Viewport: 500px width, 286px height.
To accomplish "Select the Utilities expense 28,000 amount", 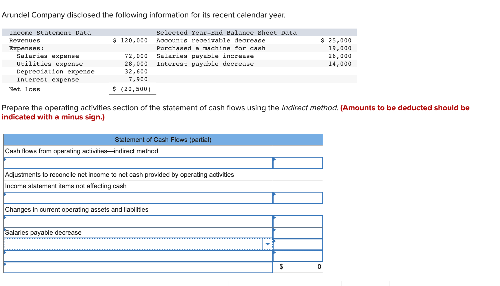I will coord(136,64).
